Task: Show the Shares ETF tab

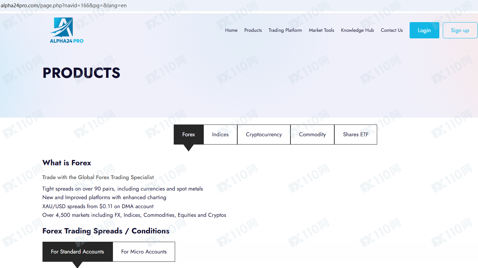Action: (355, 135)
